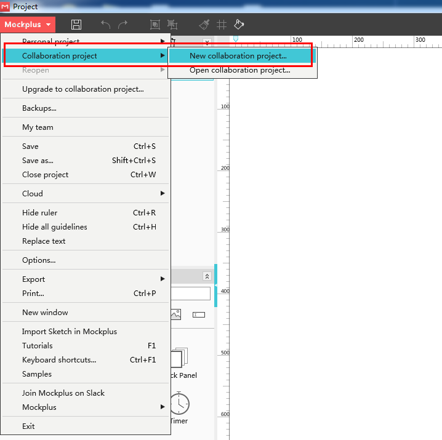The width and height of the screenshot is (442, 440).
Task: Click Save in the menu
Action: pyautogui.click(x=86, y=146)
